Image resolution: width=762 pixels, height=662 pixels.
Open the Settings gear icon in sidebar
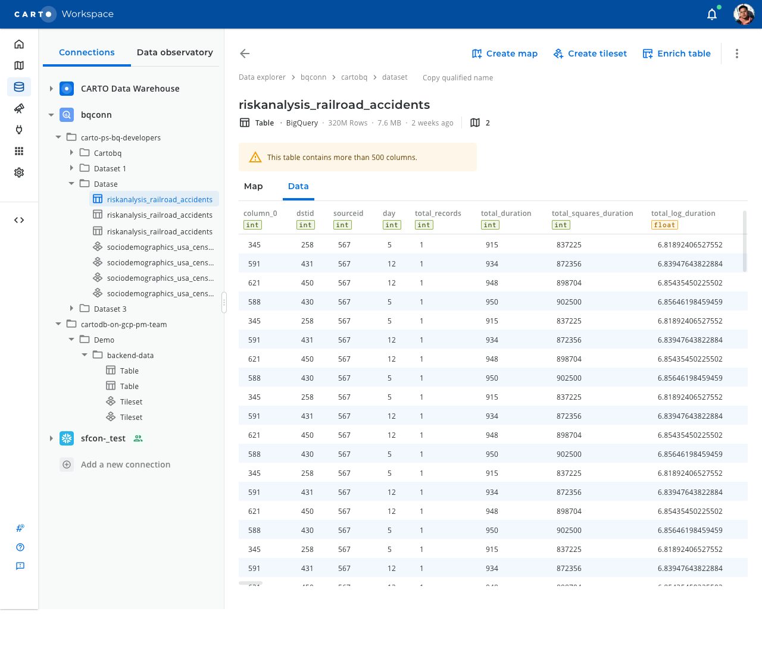pyautogui.click(x=19, y=172)
